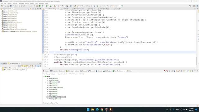Open the New icon dropdown arrow
Viewport: 199px width, 112px height.
coord(3,6)
